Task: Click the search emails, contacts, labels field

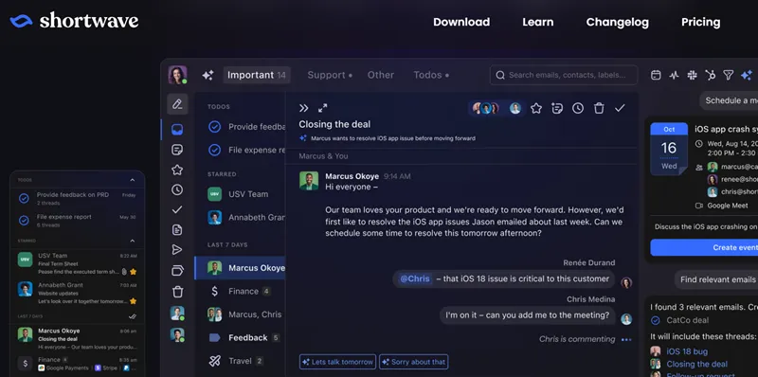Action: tap(564, 75)
